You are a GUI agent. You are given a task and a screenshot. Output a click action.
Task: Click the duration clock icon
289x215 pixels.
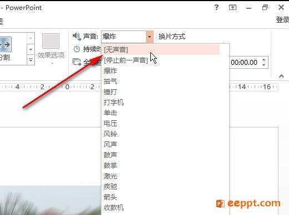77,49
